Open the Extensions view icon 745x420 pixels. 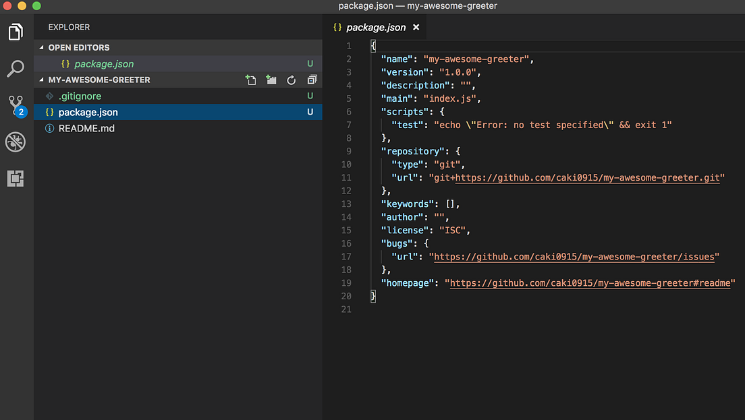point(15,179)
